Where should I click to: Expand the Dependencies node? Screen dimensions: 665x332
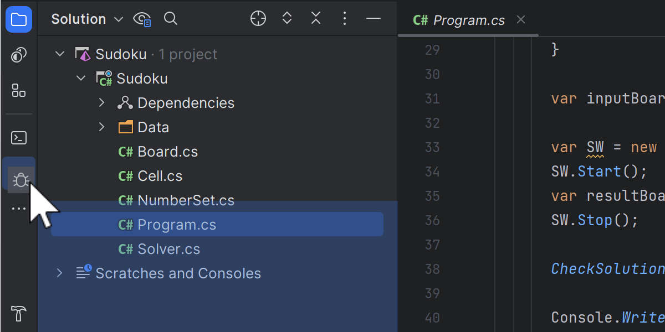pyautogui.click(x=101, y=103)
